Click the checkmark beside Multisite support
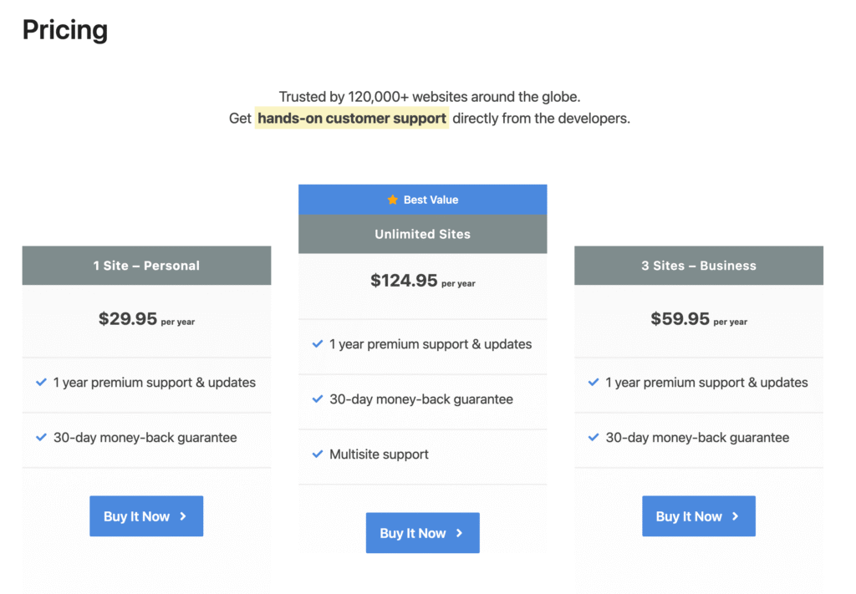Screen dimensions: 856x594 [x=317, y=454]
